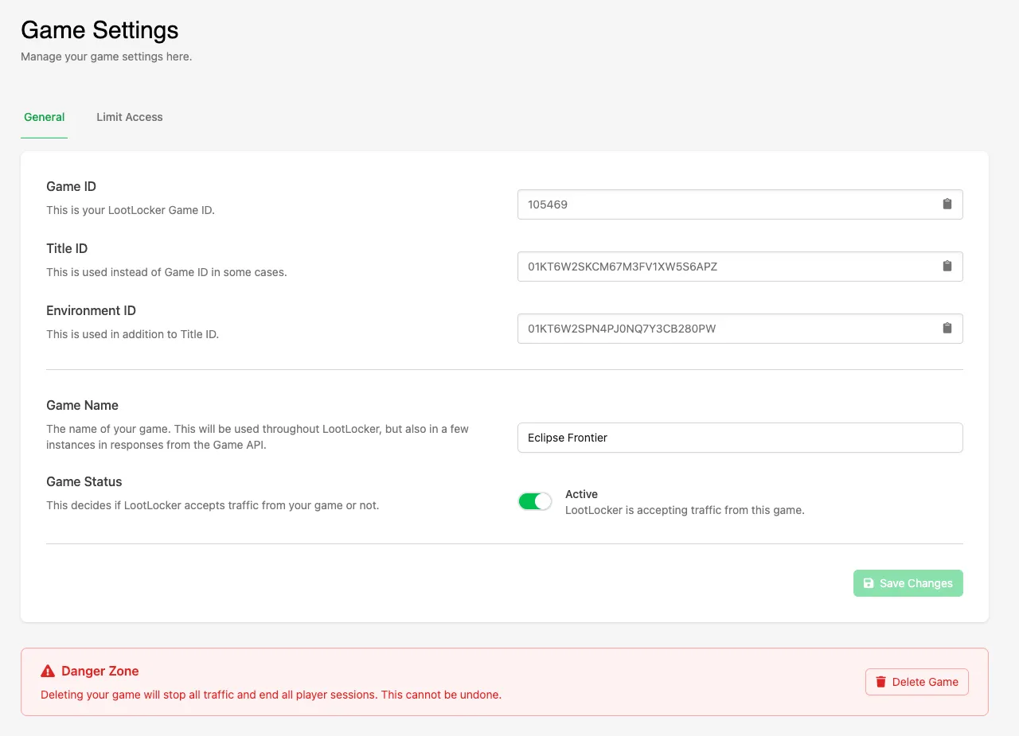
Task: Copy the Game ID to clipboard
Action: pos(947,204)
